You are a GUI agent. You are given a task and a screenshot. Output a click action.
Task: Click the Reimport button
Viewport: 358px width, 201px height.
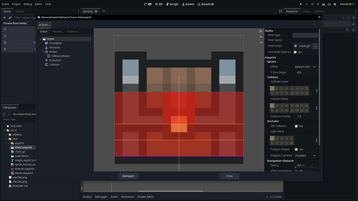pyautogui.click(x=128, y=176)
